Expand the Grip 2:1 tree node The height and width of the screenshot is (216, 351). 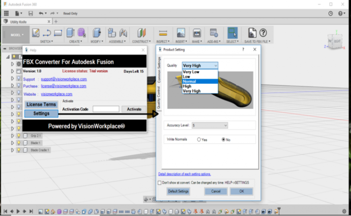13,135
